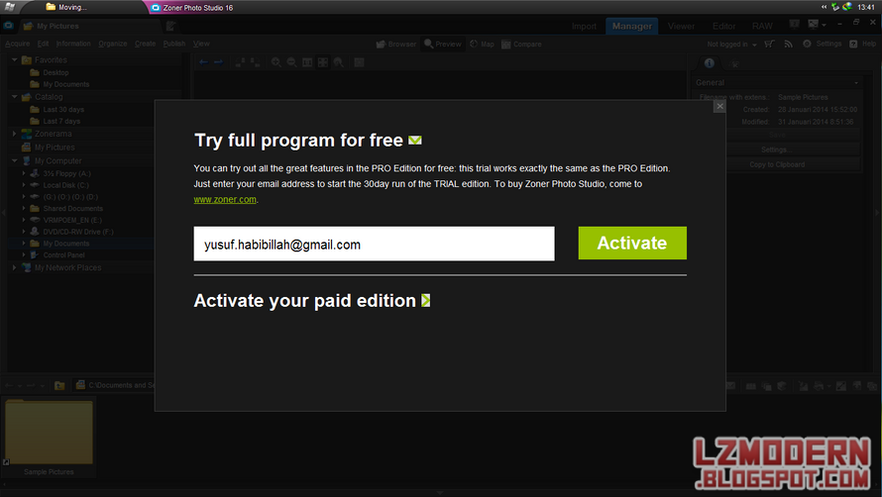
Task: Expand the Zonerama tree node
Action: click(x=15, y=134)
